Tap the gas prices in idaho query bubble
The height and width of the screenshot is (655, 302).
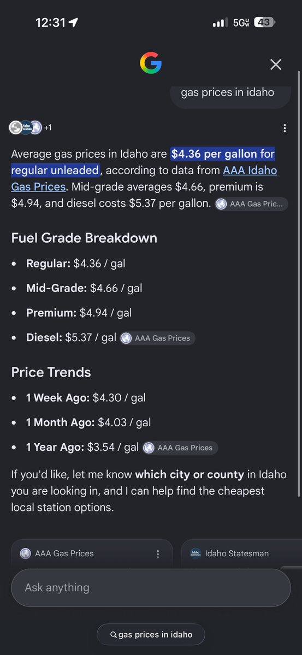[227, 92]
